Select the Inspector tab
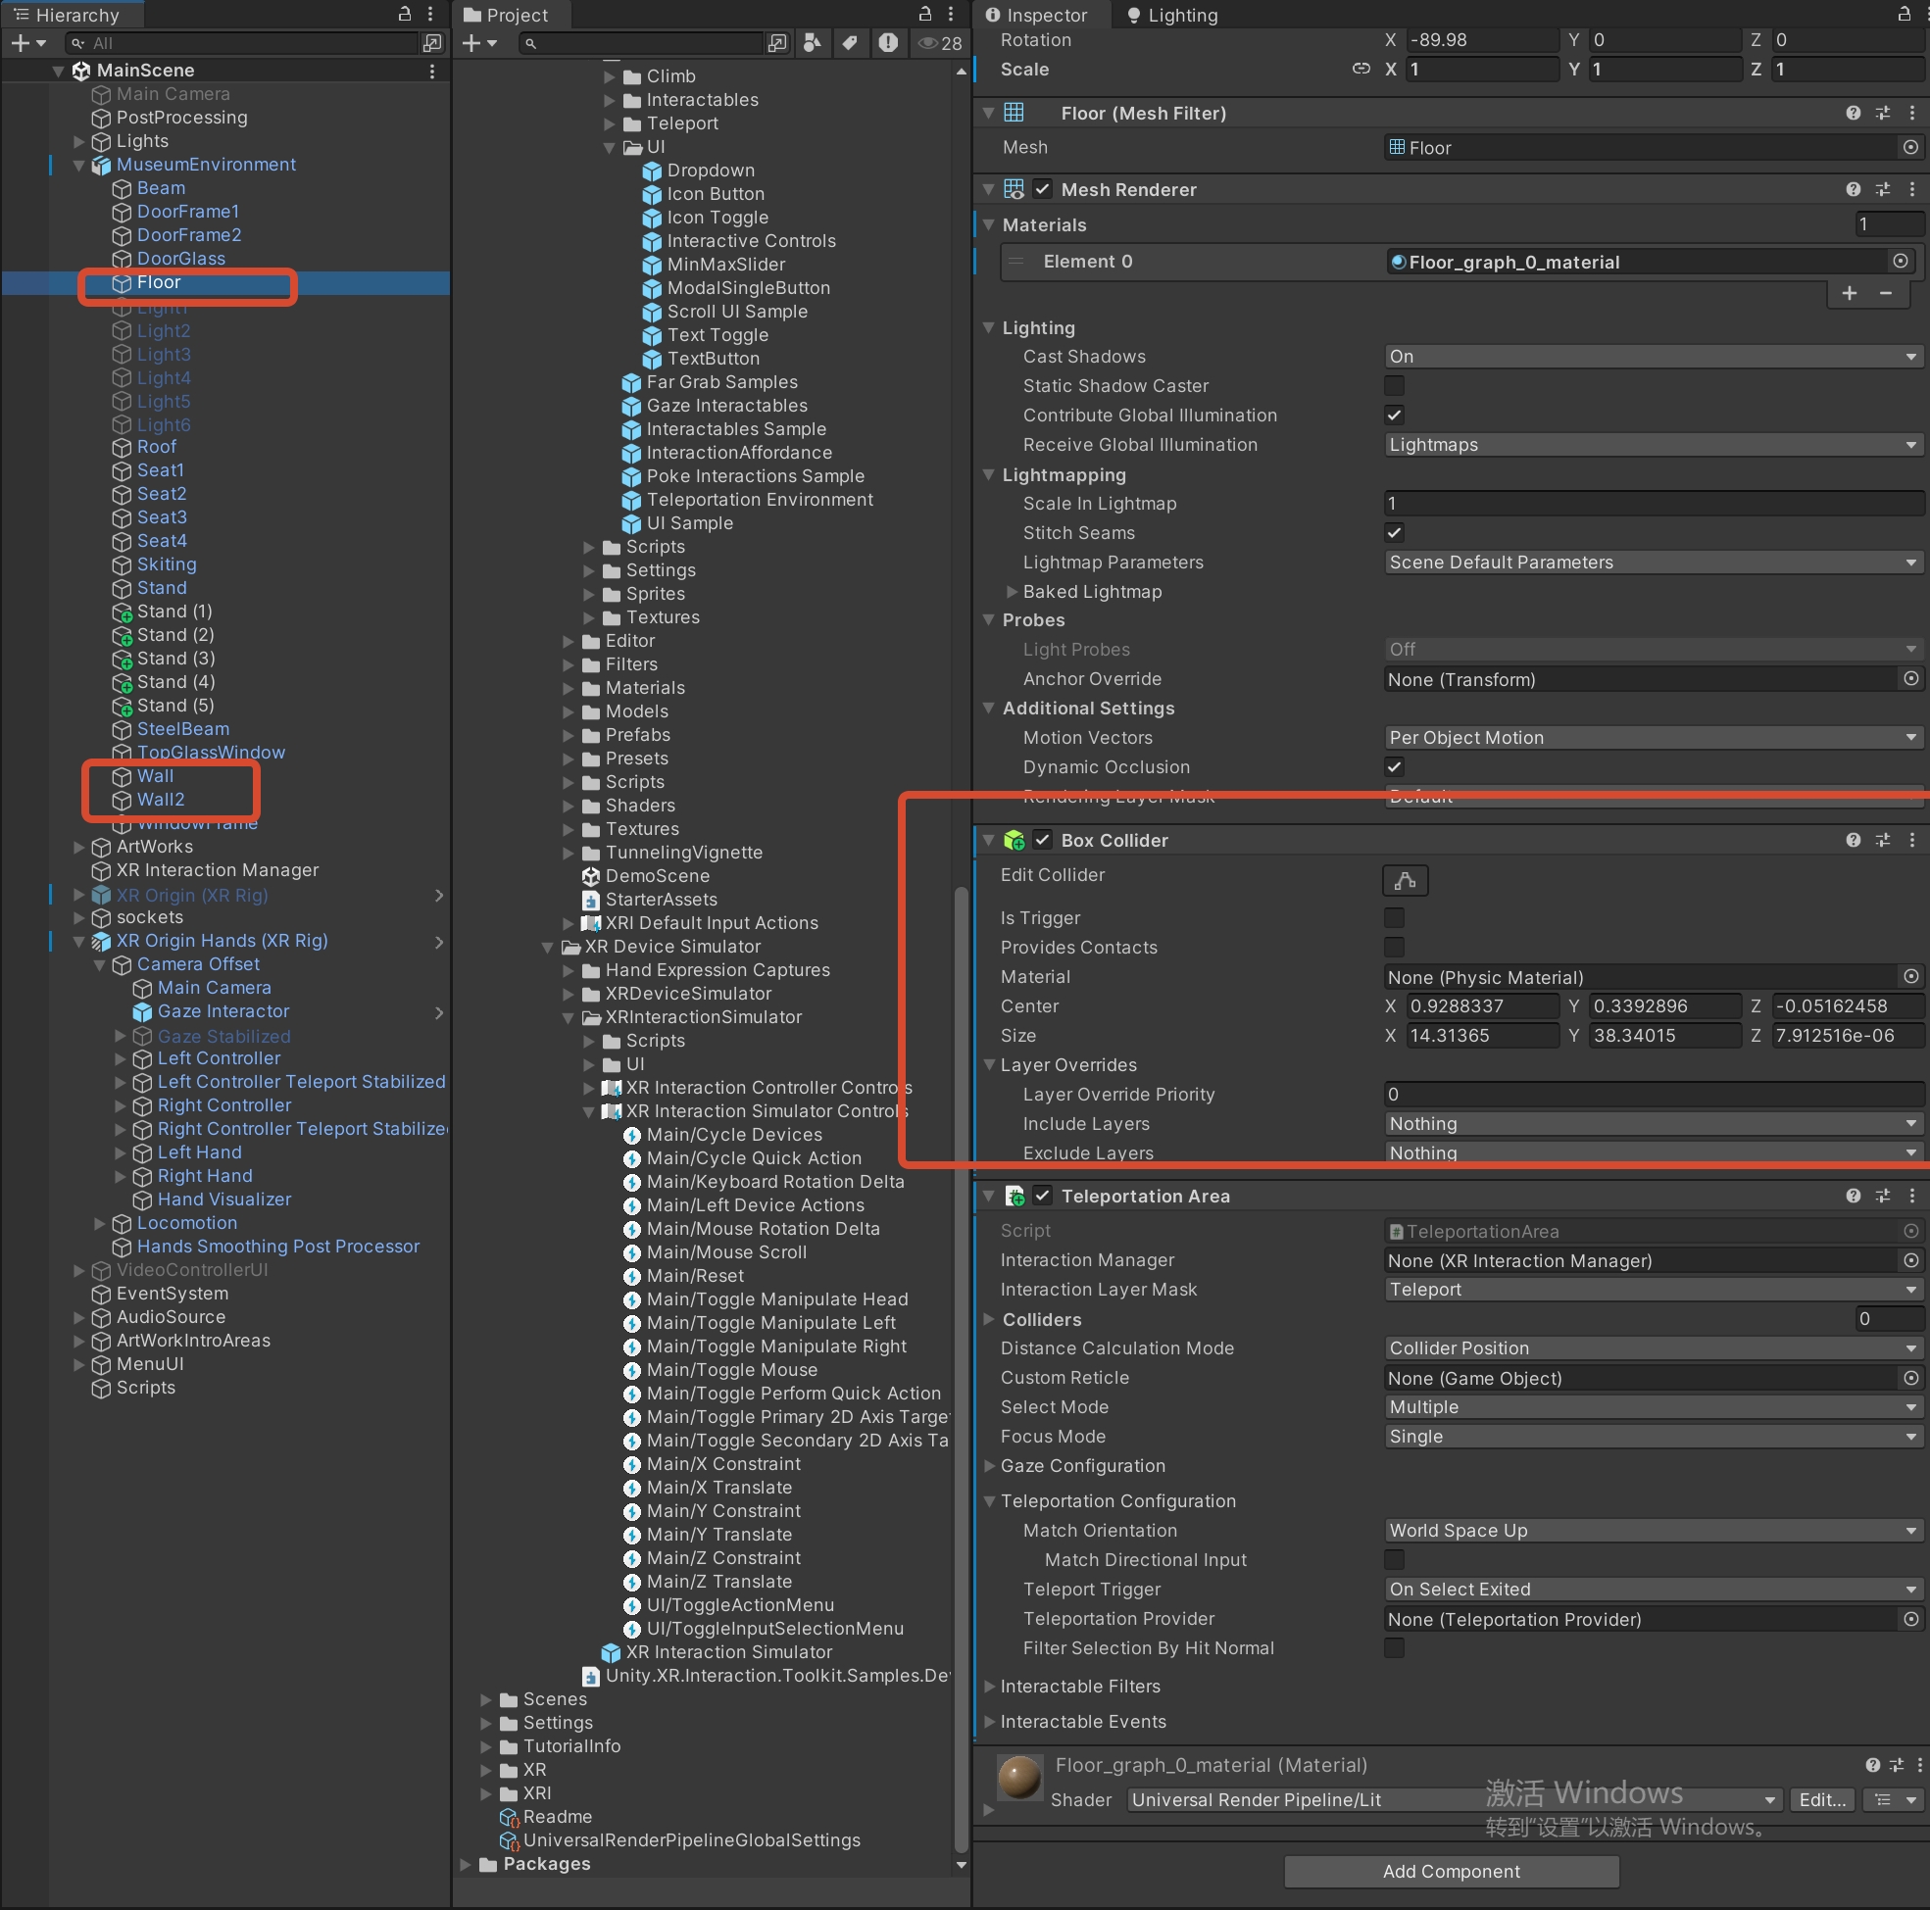This screenshot has width=1930, height=1910. [x=1037, y=14]
